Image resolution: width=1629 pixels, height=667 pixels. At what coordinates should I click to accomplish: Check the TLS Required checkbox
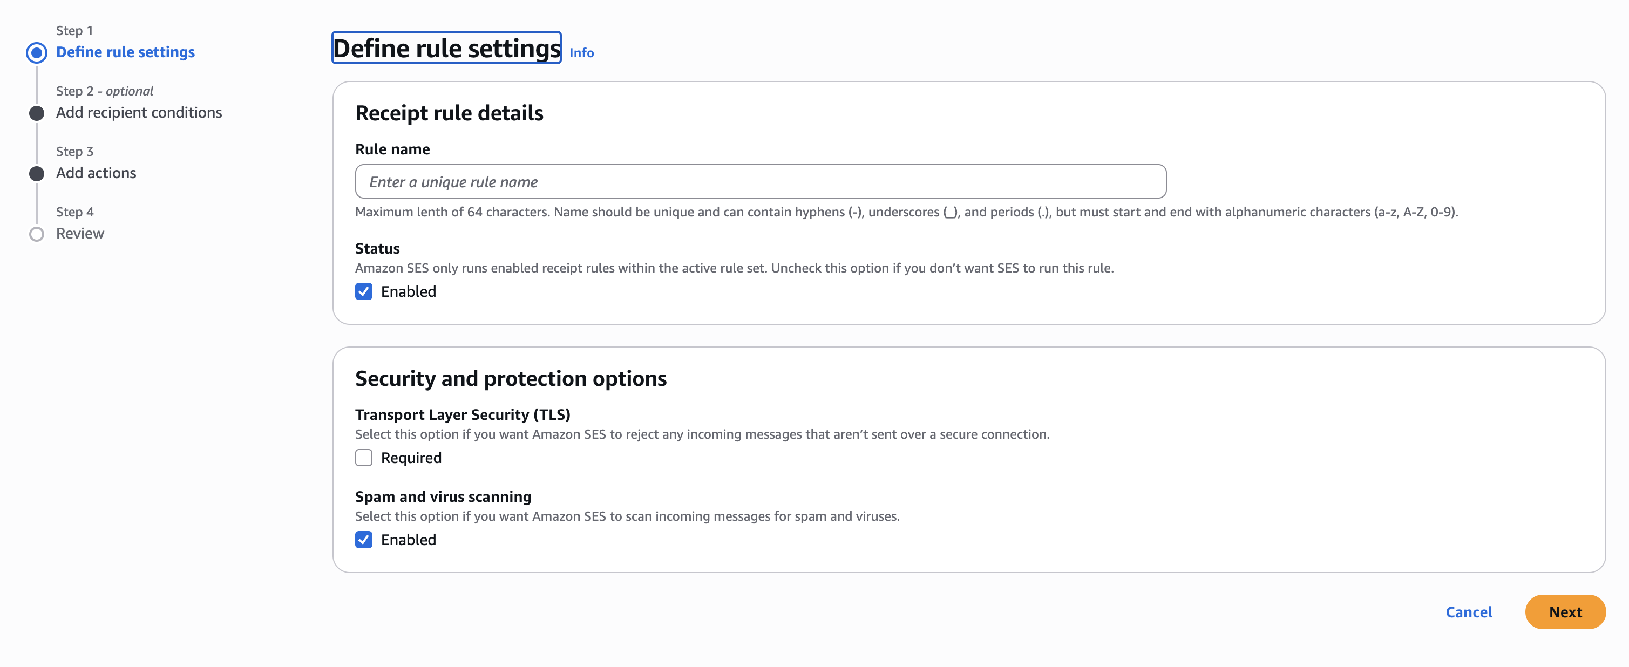pos(364,458)
